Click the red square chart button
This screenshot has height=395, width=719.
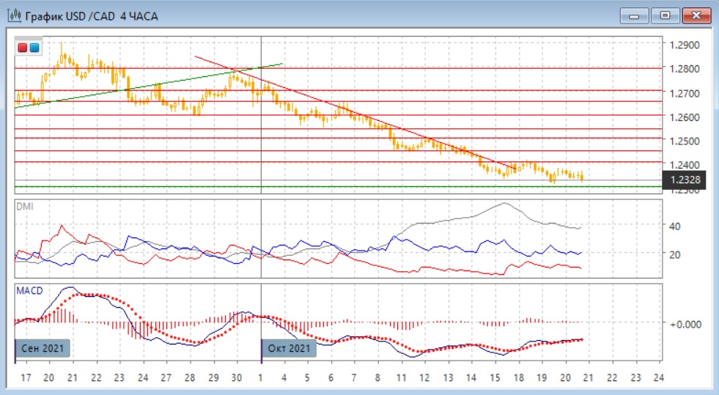pyautogui.click(x=23, y=48)
